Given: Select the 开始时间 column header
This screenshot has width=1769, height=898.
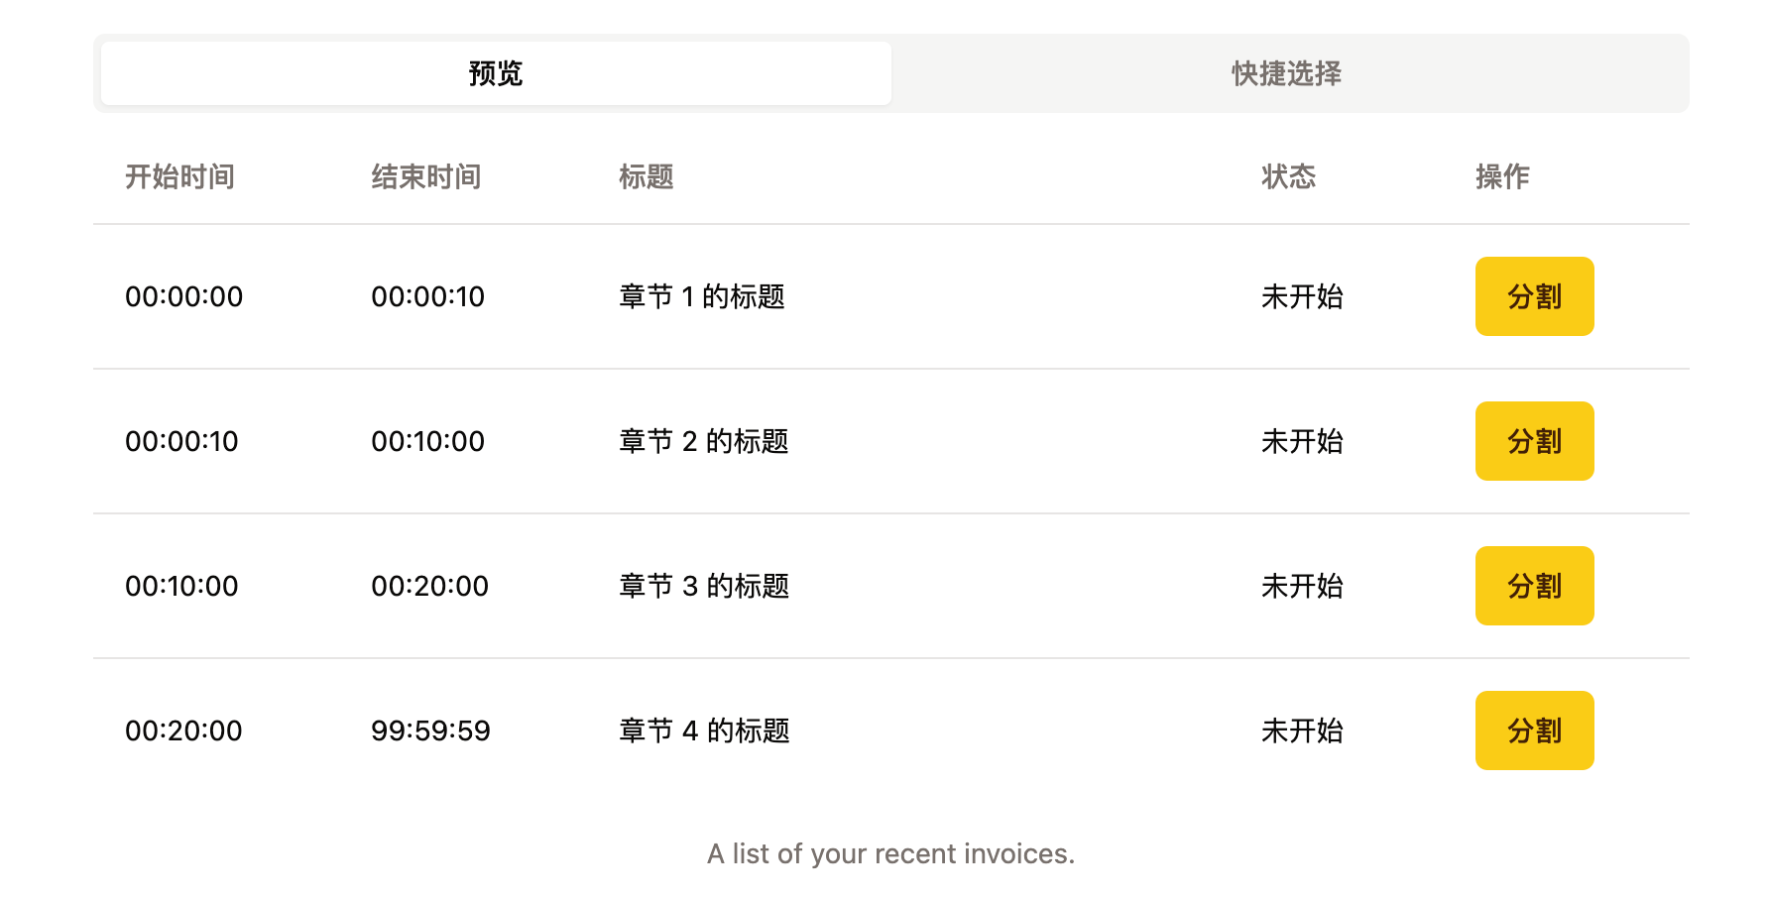Looking at the screenshot, I should (179, 177).
